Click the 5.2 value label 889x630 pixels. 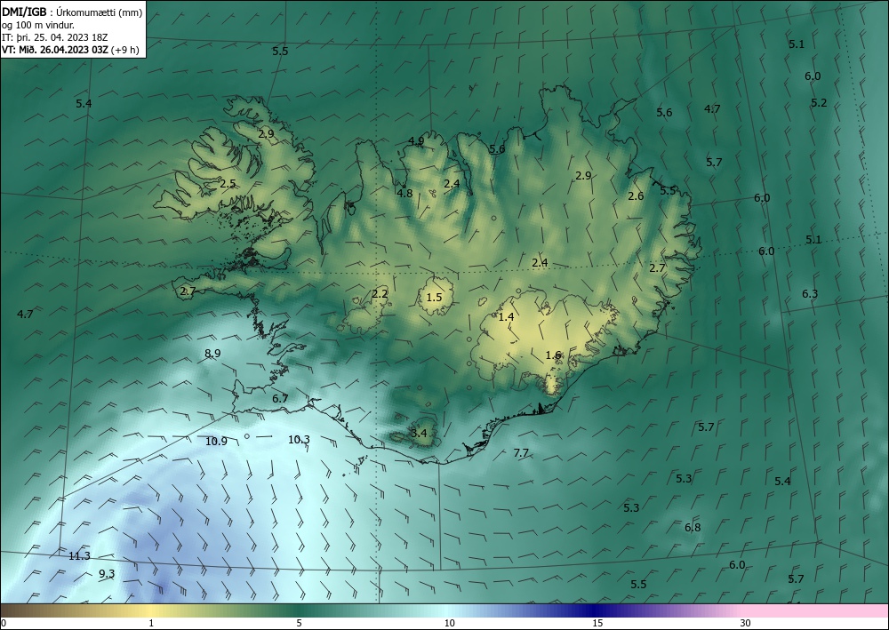pyautogui.click(x=819, y=102)
